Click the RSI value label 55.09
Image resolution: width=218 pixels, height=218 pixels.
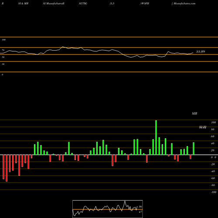click(x=201, y=51)
